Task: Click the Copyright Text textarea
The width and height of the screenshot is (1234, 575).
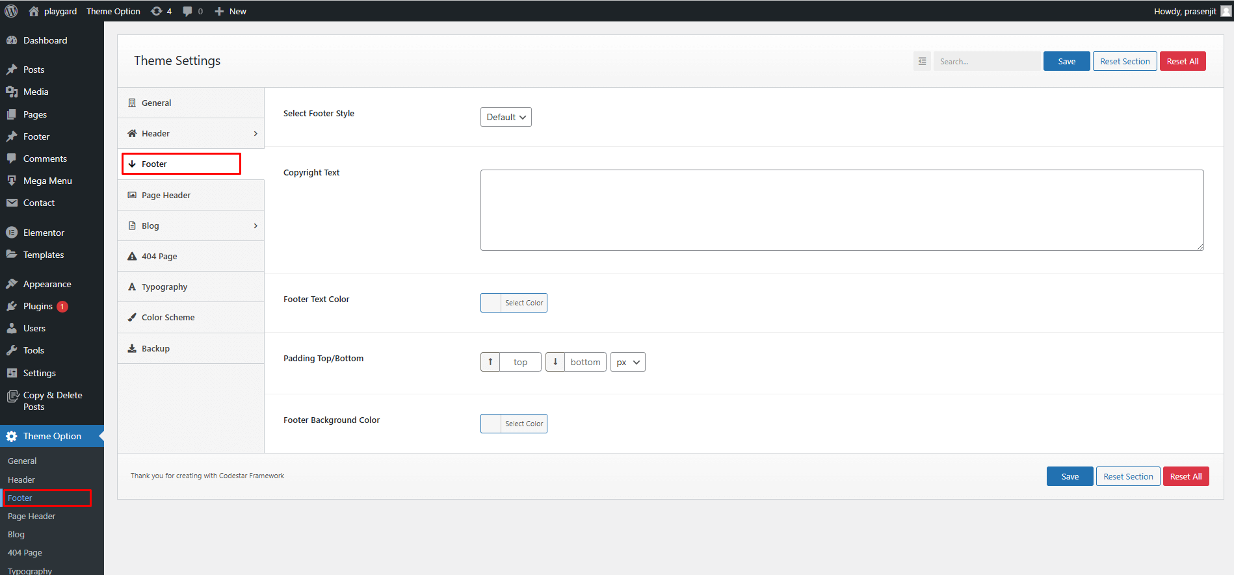Action: [842, 210]
